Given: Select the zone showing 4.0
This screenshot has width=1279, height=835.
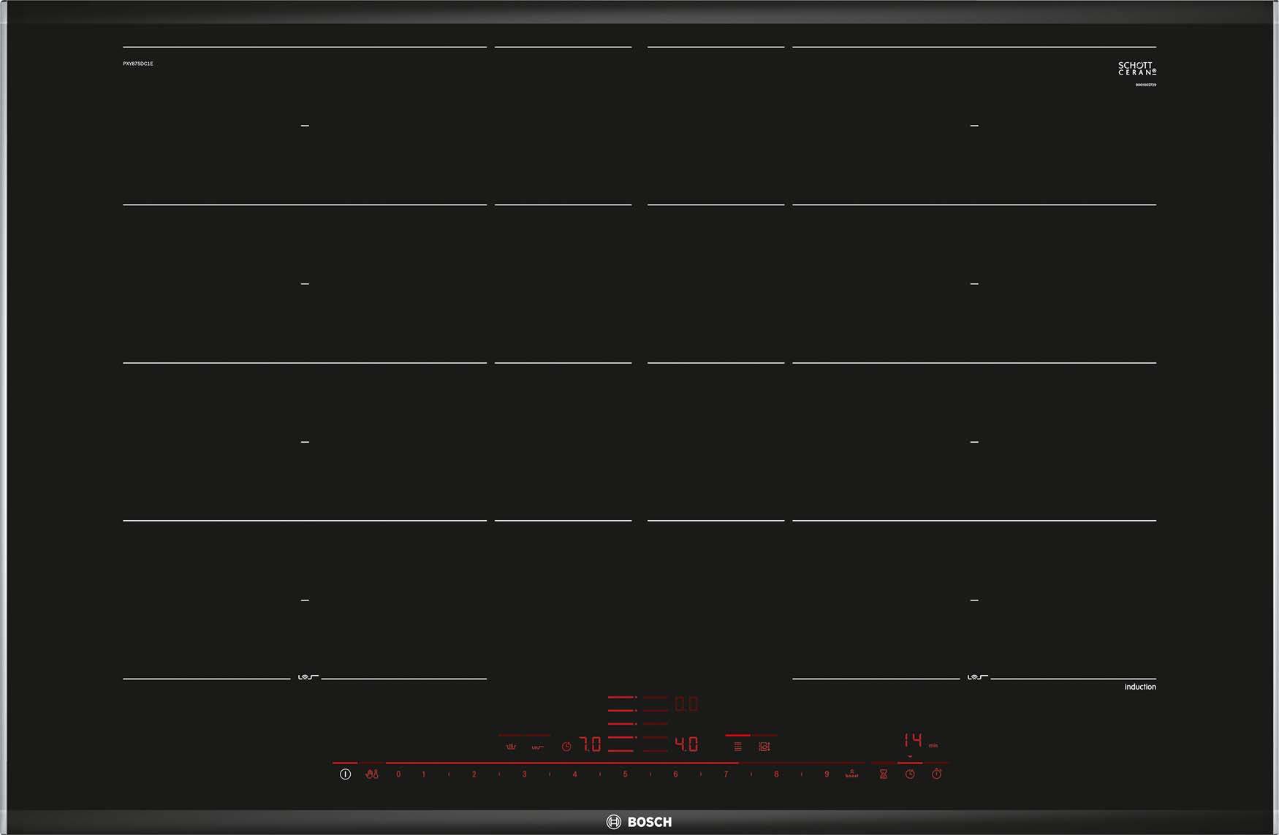Looking at the screenshot, I should [686, 744].
